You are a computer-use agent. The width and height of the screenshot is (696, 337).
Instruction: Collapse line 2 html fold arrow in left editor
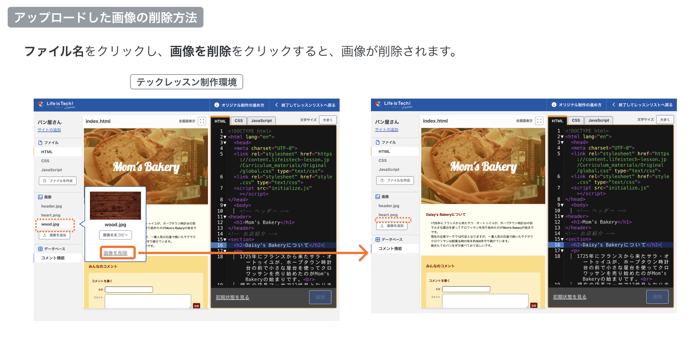(x=225, y=137)
